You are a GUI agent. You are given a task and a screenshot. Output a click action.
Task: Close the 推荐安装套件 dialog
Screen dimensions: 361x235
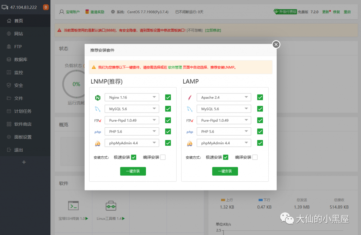tap(276, 44)
